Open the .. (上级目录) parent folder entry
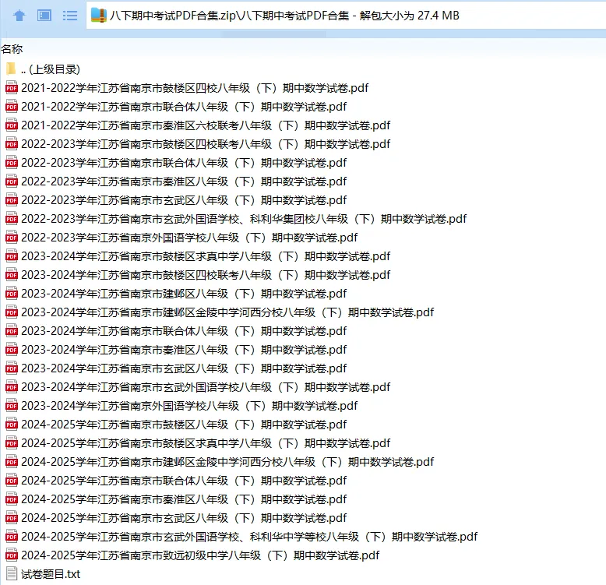 point(43,69)
